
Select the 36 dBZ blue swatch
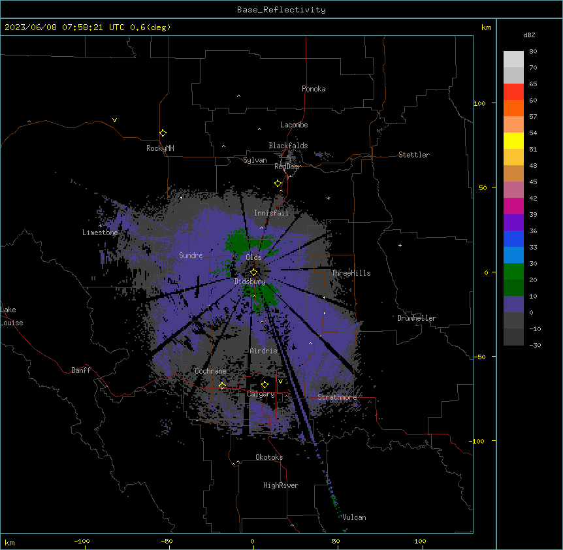tap(513, 238)
